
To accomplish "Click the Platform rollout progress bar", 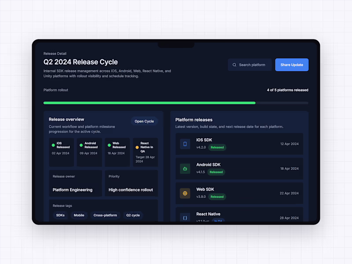I will pos(176,103).
